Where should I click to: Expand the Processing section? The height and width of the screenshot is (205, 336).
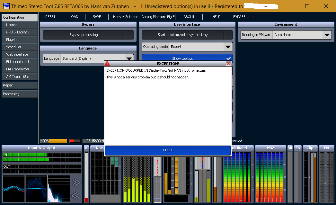point(20,94)
